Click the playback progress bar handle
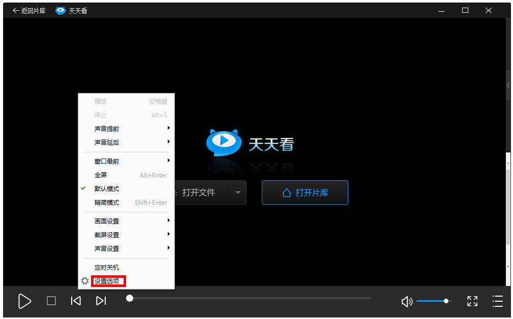This screenshot has height=319, width=513. tap(130, 298)
